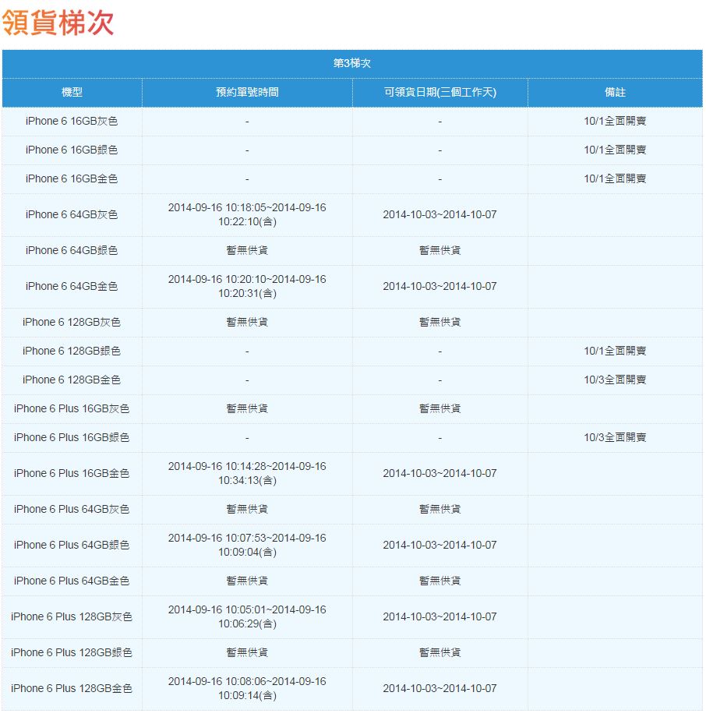
Task: Click the 10:20:10~10:20:31 reservation time cell
Action: 247,286
